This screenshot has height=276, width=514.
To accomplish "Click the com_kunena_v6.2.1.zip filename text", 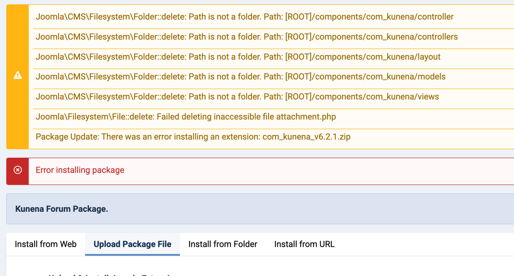I will tap(306, 137).
